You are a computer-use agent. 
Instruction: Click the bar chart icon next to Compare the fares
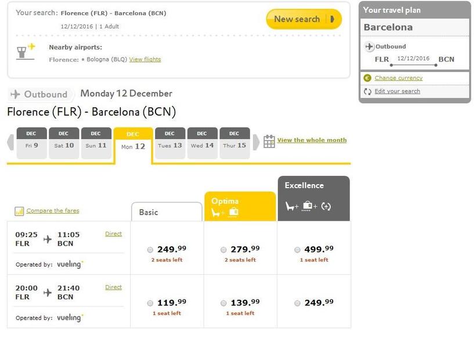19,211
